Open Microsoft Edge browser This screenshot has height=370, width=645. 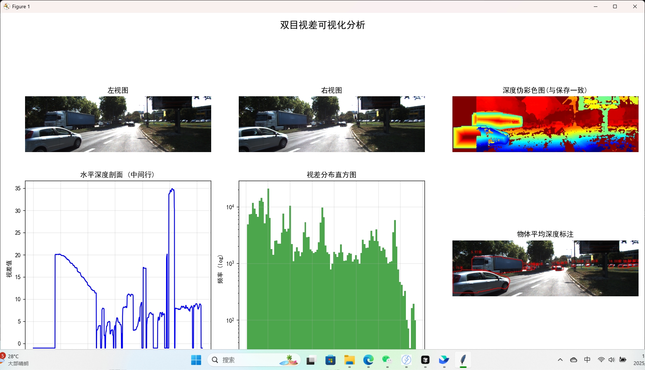(368, 360)
